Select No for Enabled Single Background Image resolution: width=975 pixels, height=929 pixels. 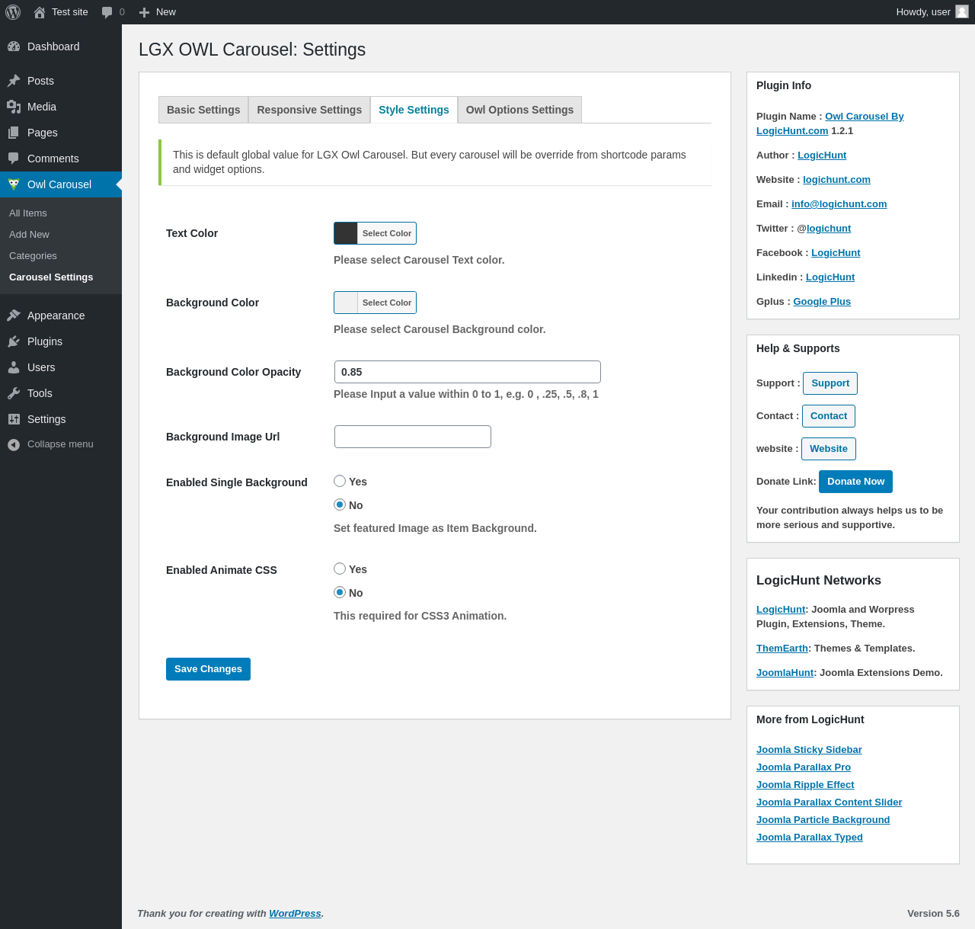[340, 505]
